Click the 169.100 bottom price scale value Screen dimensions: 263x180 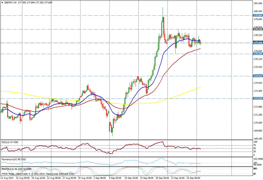coord(258,139)
